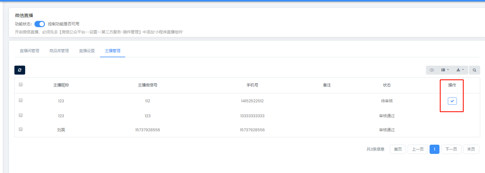Select checkbox for row with phone 13333333333
This screenshot has height=173, width=485.
pyautogui.click(x=21, y=115)
